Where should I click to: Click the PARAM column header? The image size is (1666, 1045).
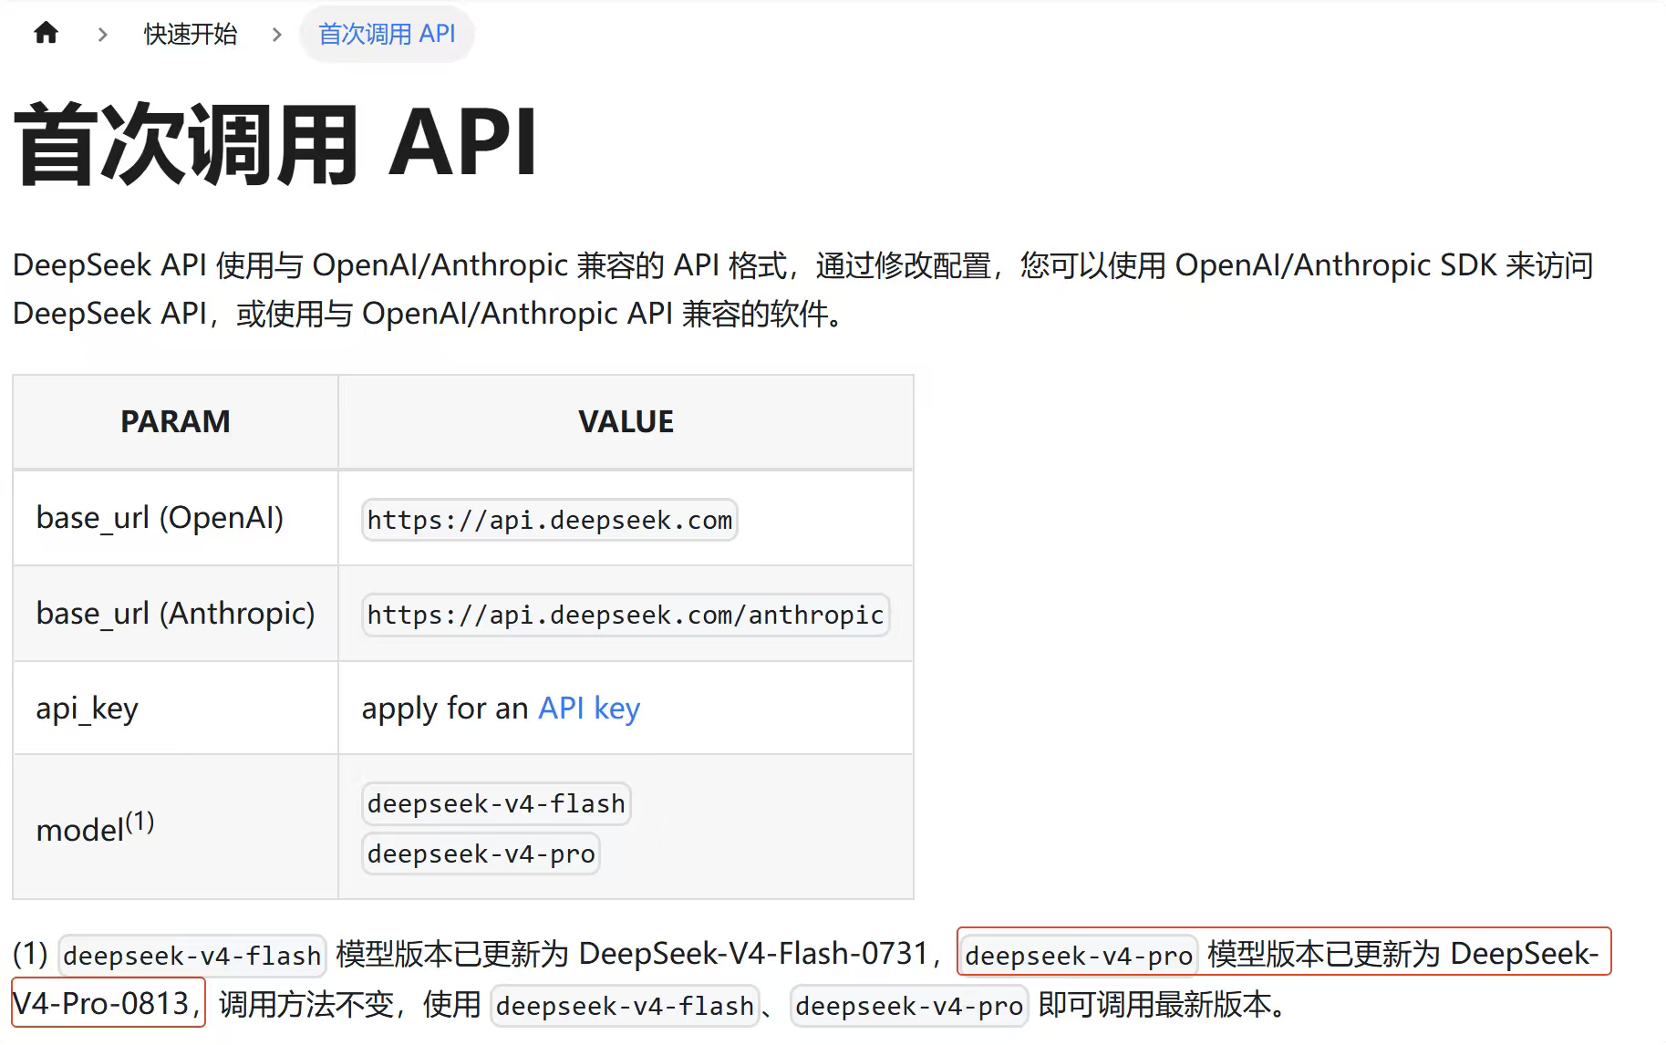tap(175, 422)
